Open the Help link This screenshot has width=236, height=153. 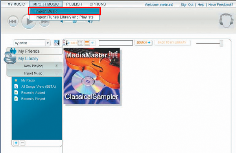[201, 5]
